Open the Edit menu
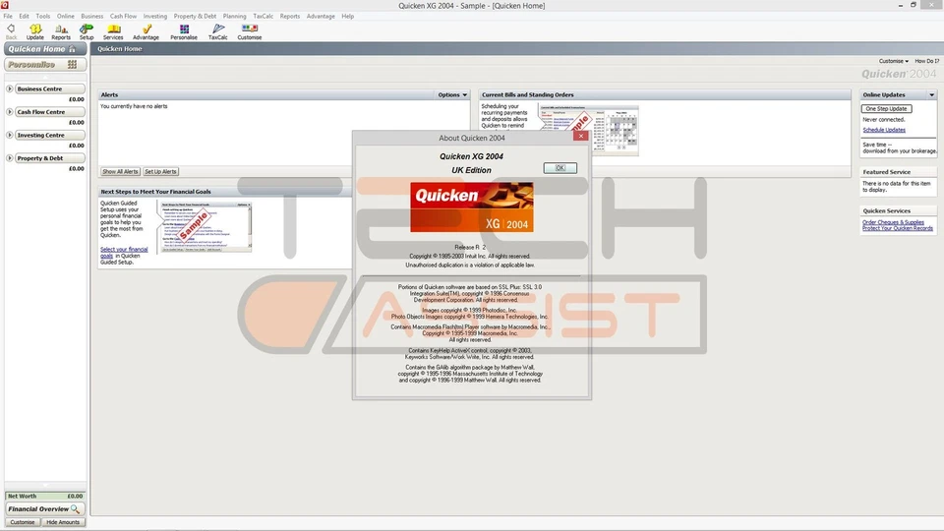This screenshot has width=944, height=531. coord(24,17)
